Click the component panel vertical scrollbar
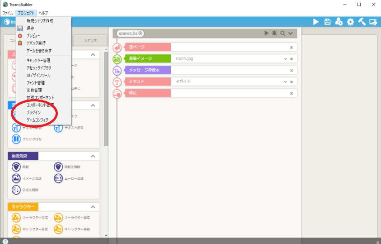381x244 pixels. tap(106, 99)
